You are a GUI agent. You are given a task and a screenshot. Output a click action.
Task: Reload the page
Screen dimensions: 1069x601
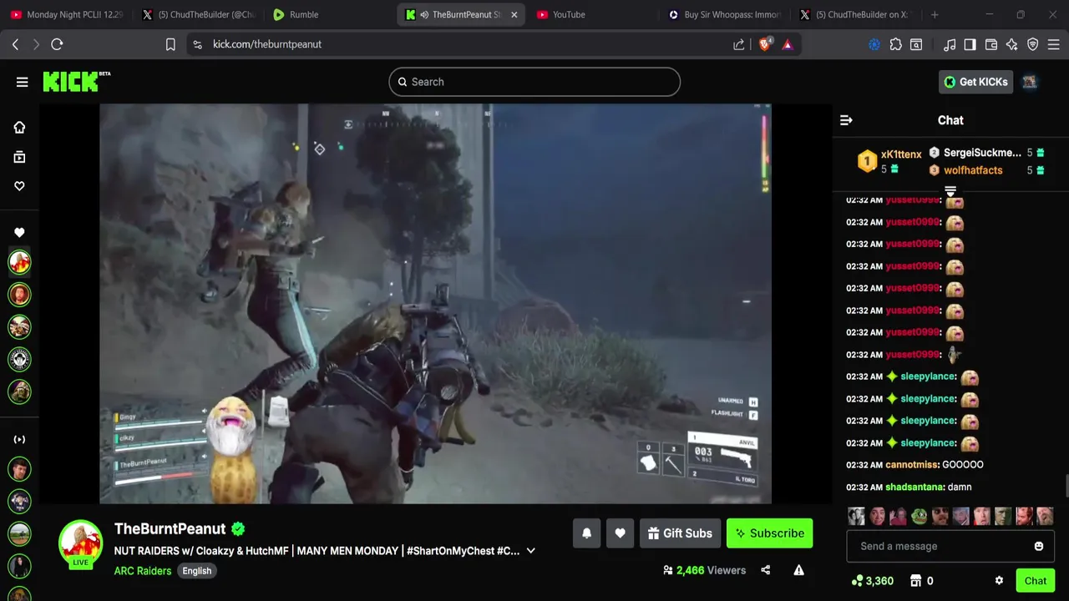(x=57, y=44)
